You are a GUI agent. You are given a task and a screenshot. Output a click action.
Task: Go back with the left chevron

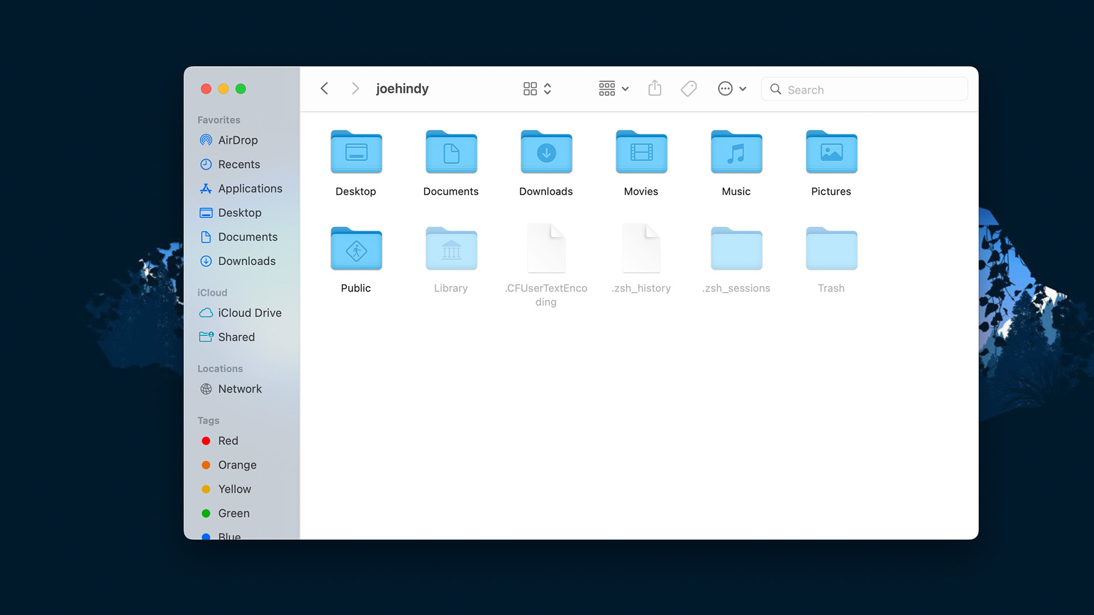(x=324, y=89)
